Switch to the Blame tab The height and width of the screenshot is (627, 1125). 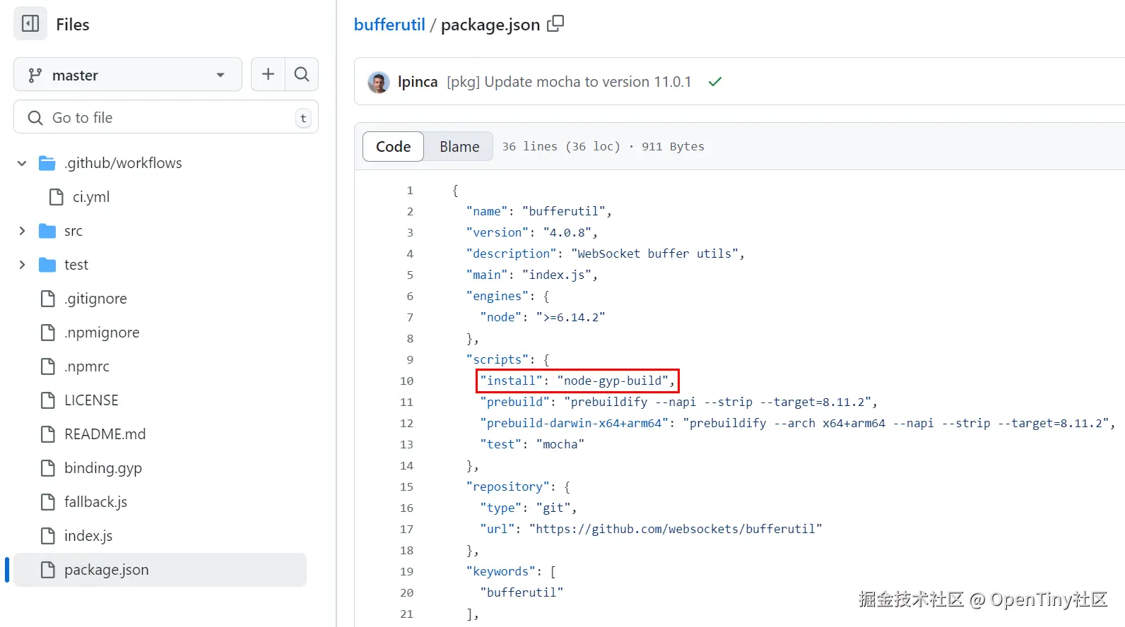459,146
